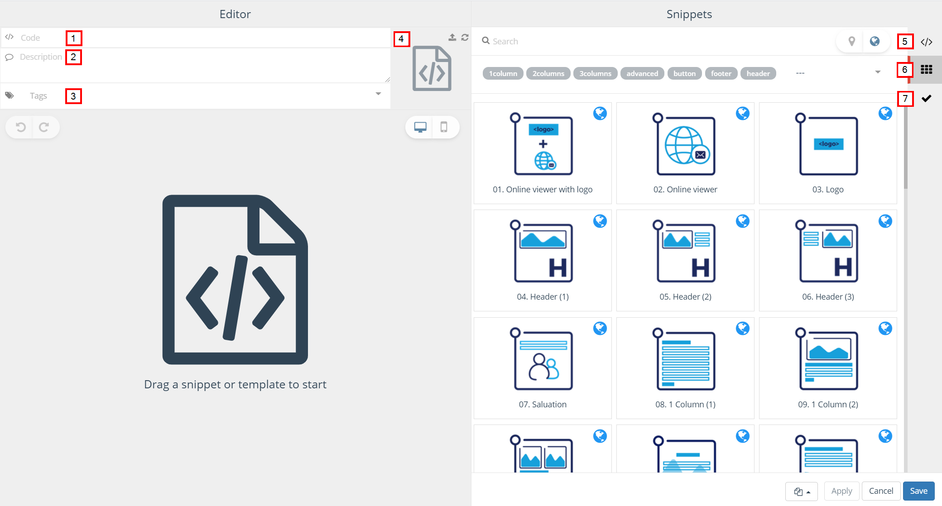Click globe icon on 08. 1 Column (1)
Viewport: 942px width, 506px height.
point(743,328)
